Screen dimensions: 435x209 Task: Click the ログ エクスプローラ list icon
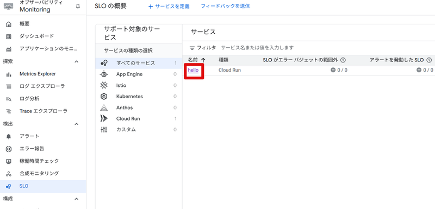(x=9, y=87)
